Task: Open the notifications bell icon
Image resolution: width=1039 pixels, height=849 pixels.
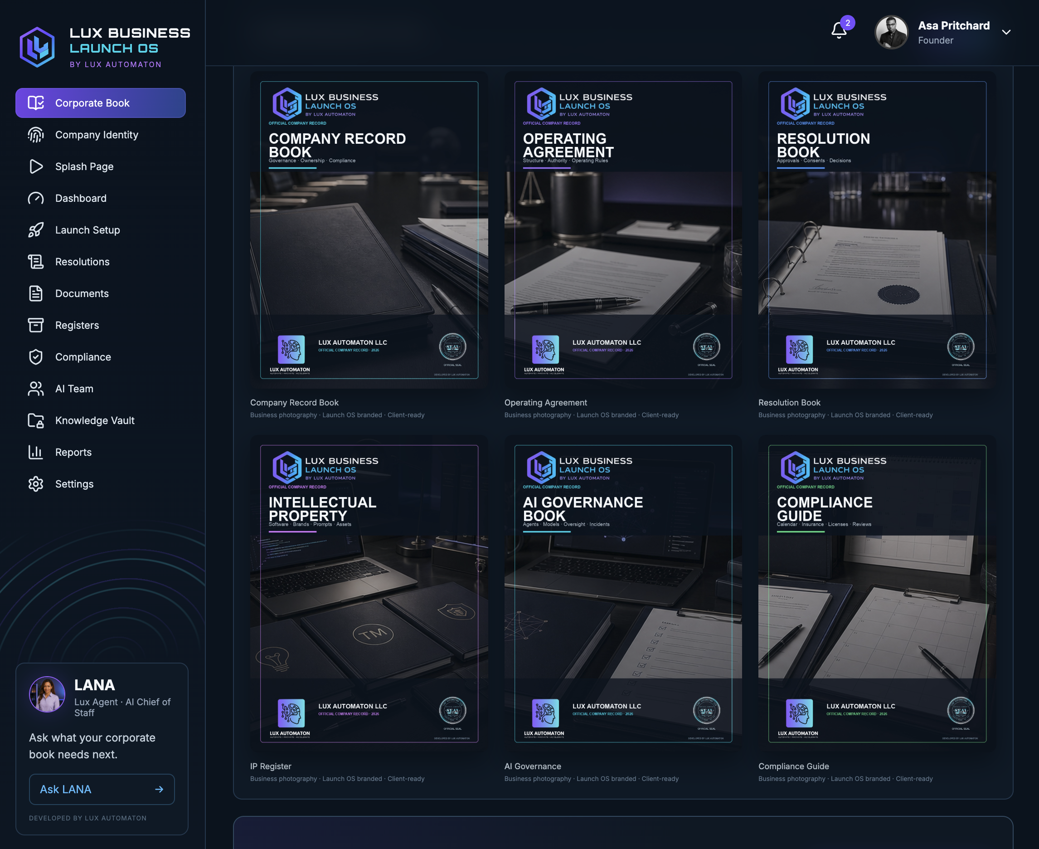Action: pyautogui.click(x=839, y=31)
